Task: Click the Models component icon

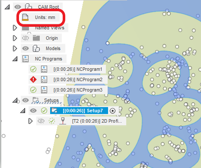Action: (x=36, y=48)
